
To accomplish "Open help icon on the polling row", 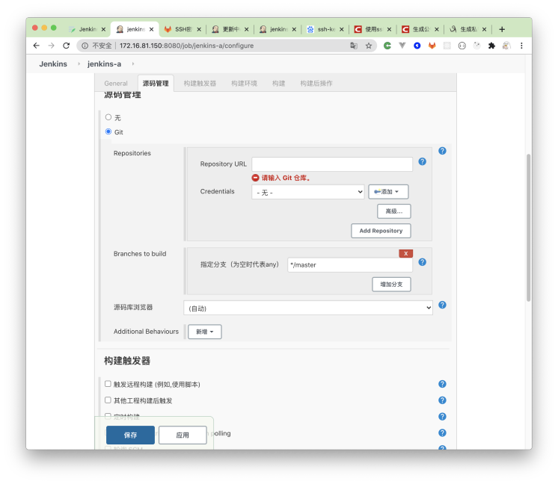I will [442, 432].
